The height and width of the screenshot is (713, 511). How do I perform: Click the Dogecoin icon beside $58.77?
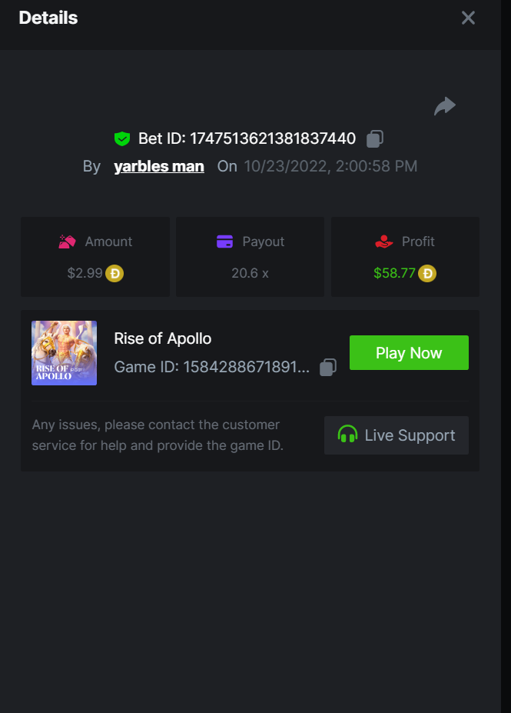[427, 273]
